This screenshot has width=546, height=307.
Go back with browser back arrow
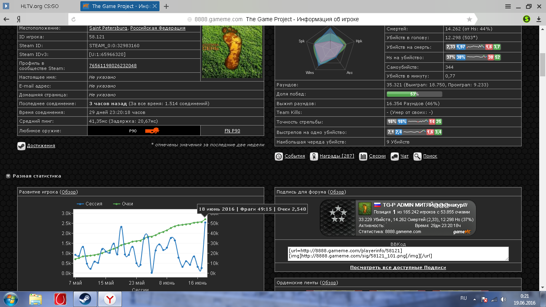point(6,19)
